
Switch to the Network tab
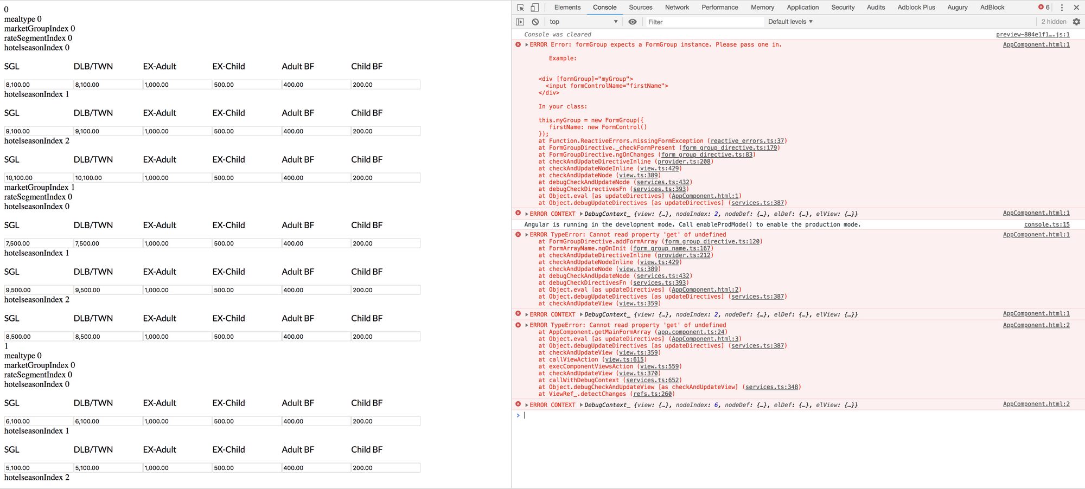coord(676,8)
